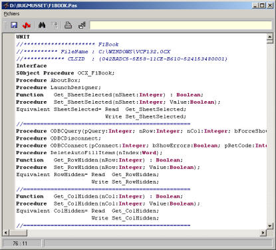Click the Equivalent ColHidden line
276x250 pixels.
point(88,211)
